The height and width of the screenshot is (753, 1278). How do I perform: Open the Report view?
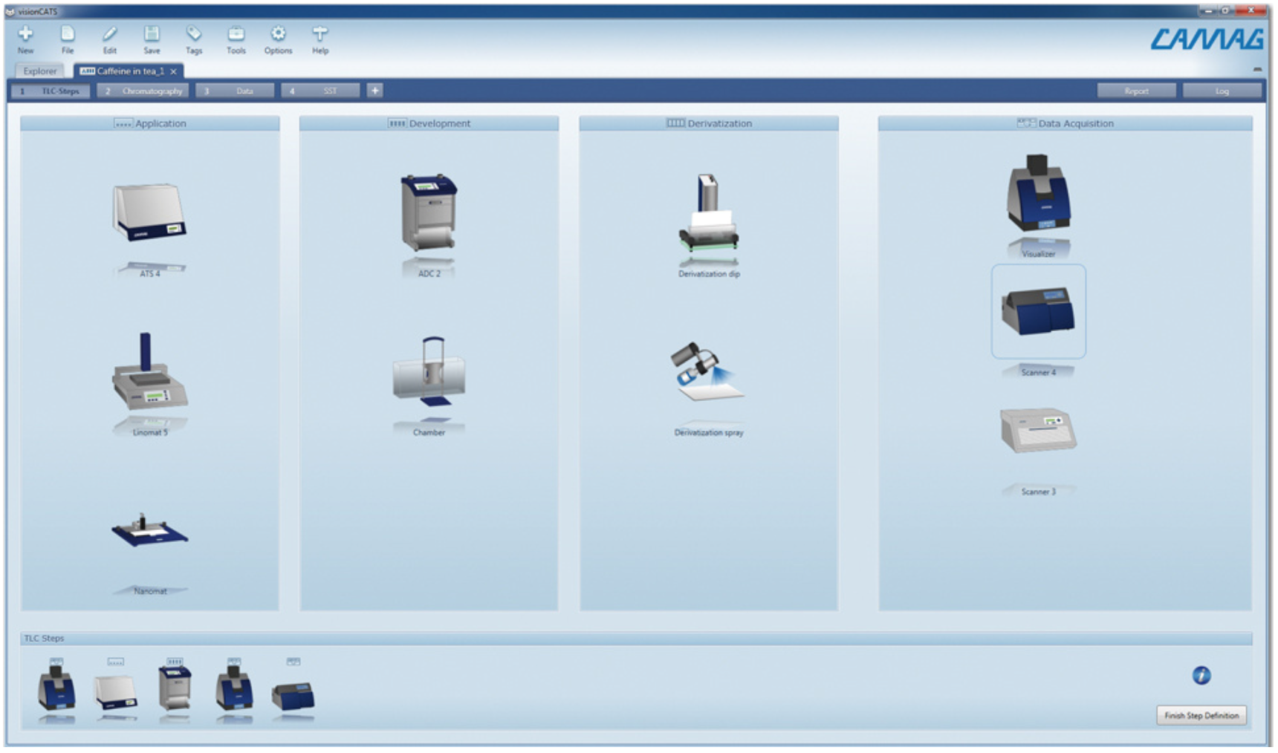(1135, 90)
